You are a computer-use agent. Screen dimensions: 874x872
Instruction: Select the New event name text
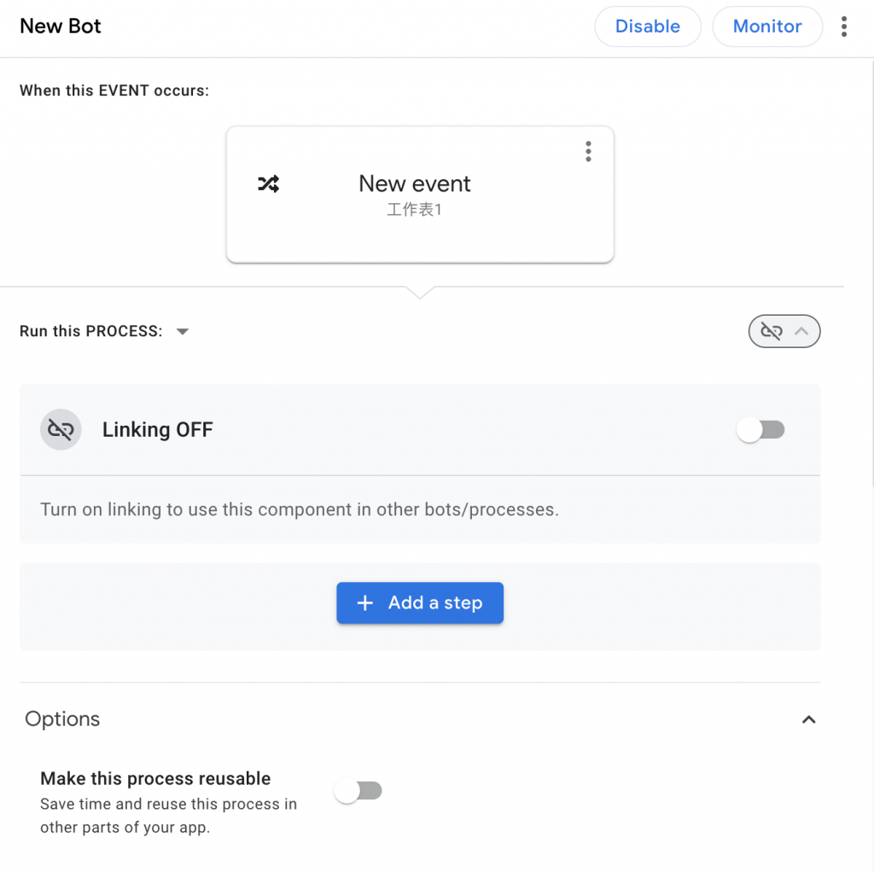[415, 183]
